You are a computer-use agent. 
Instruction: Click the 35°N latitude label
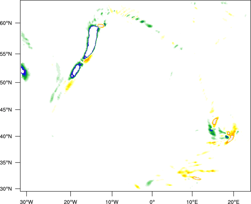tap(6, 163)
